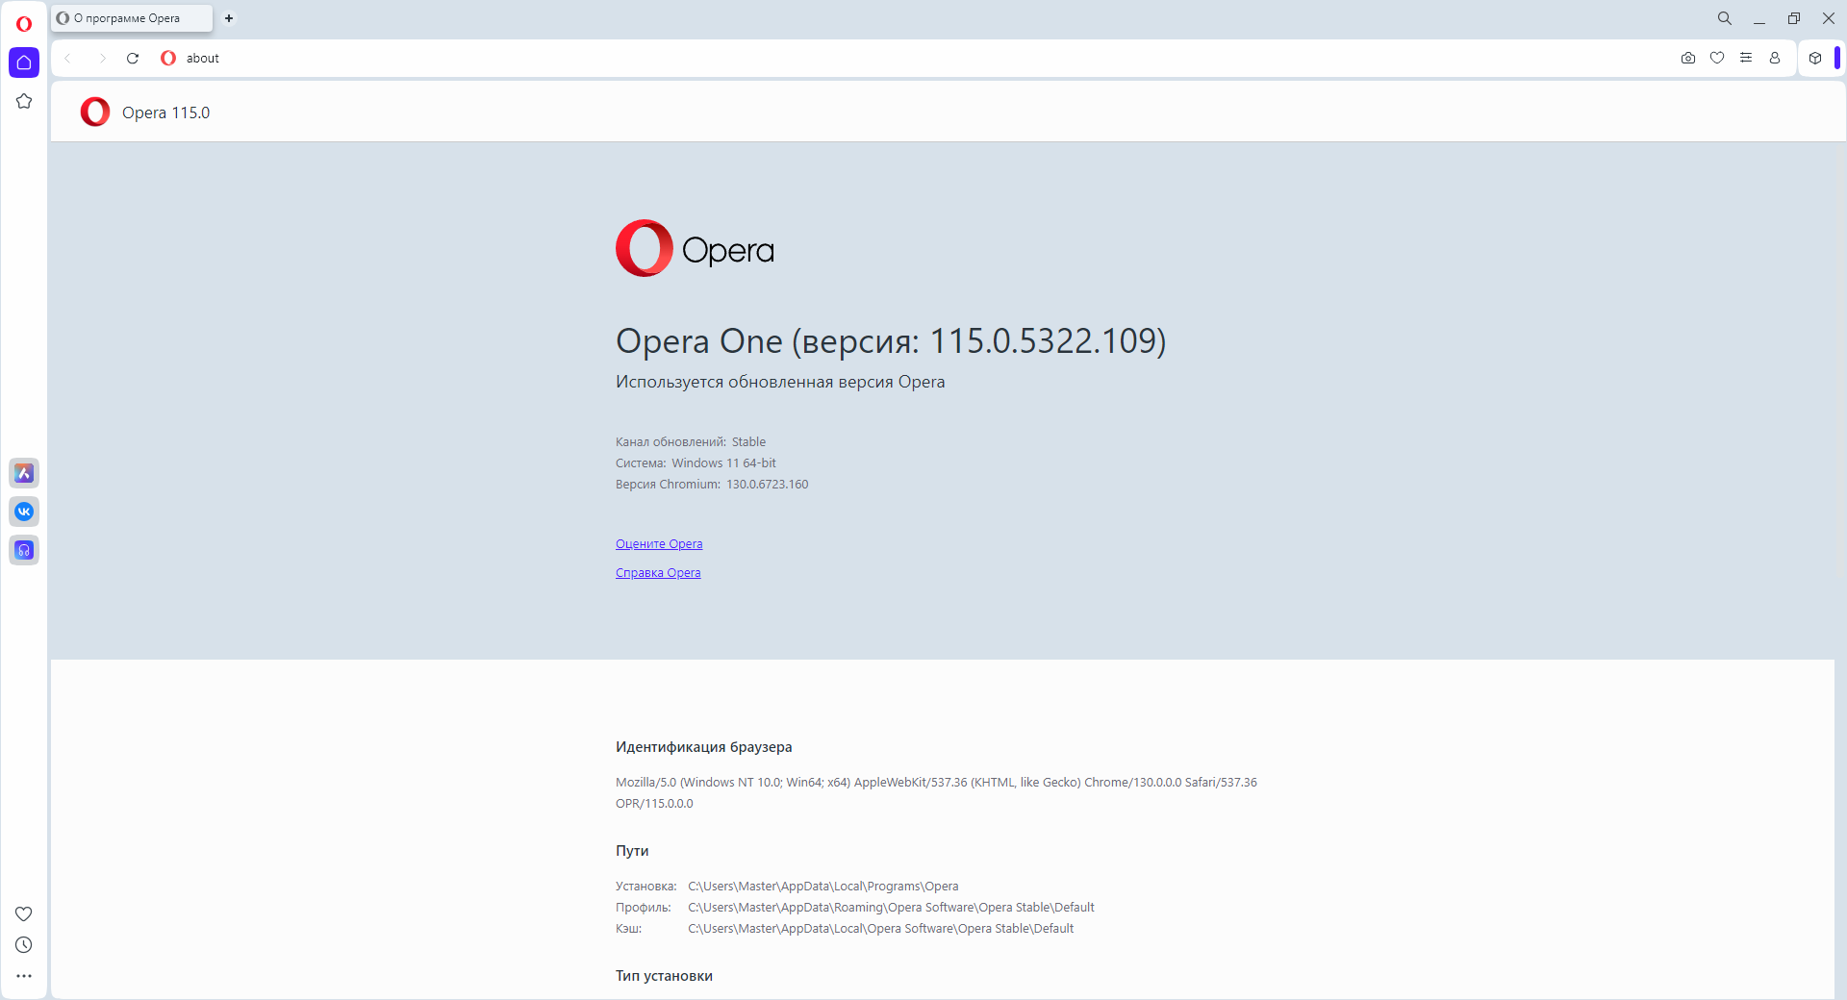Open the heart pinboards icon in the sidebar

point(24,913)
